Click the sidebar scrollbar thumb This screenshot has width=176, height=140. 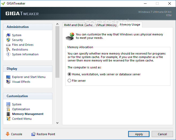coord(57,52)
